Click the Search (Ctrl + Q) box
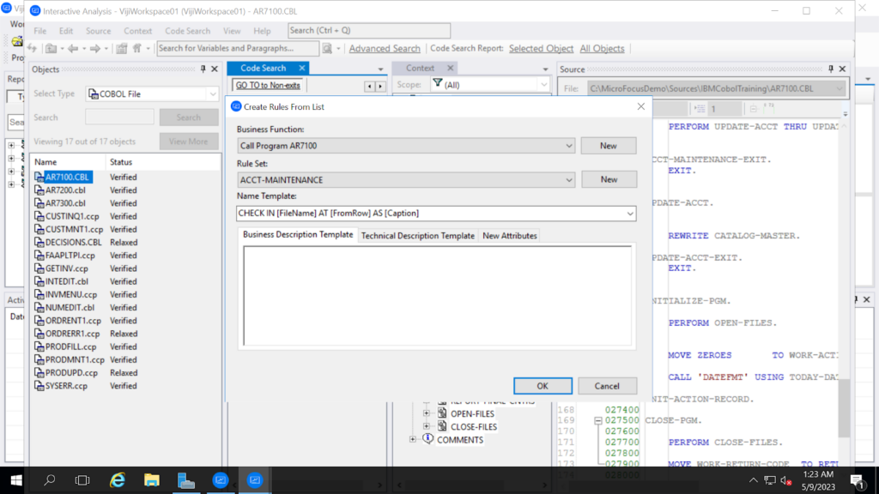879x494 pixels. pyautogui.click(x=369, y=30)
